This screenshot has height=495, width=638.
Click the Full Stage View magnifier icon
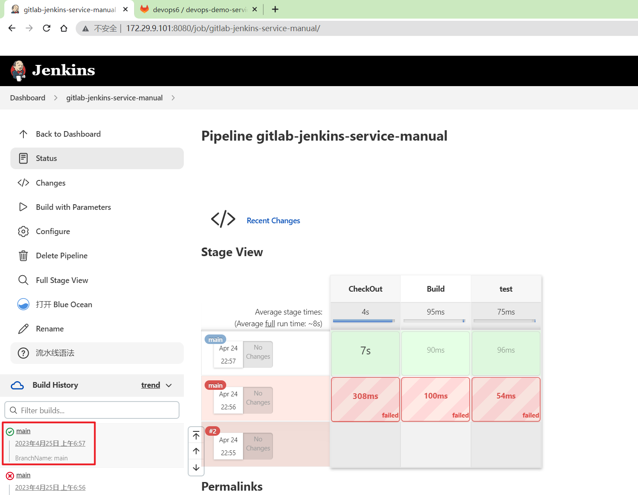point(23,280)
